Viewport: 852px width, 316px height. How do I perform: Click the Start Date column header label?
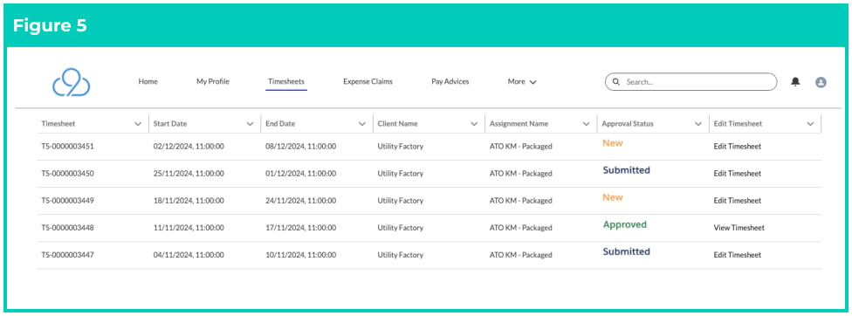click(x=170, y=124)
